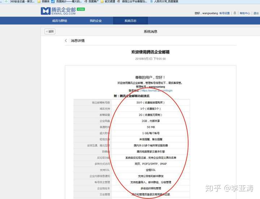Open the 自媒体 bookmark folder
The height and width of the screenshot is (199, 260).
click(x=44, y=1)
